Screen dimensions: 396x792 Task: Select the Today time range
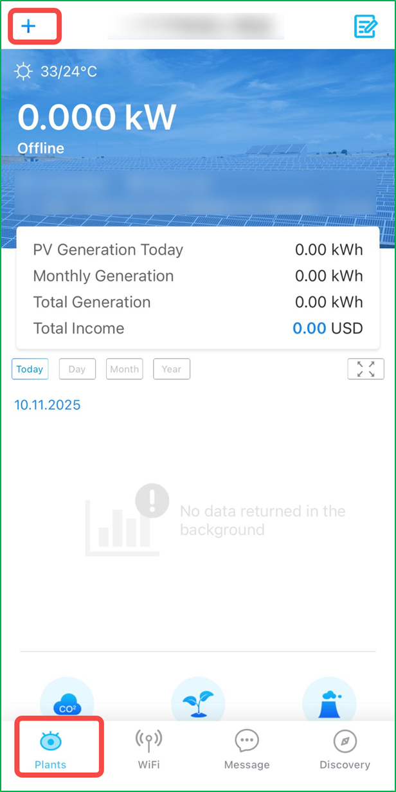pos(30,369)
